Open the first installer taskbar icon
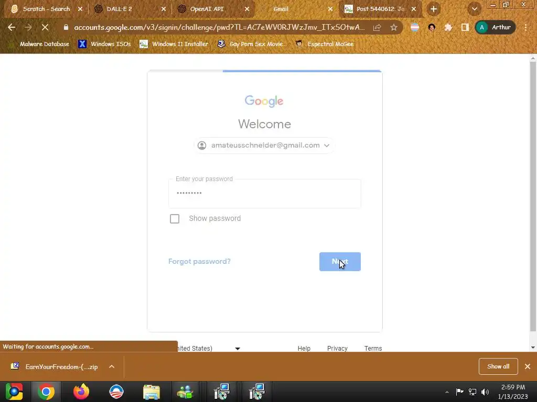 pos(221,392)
